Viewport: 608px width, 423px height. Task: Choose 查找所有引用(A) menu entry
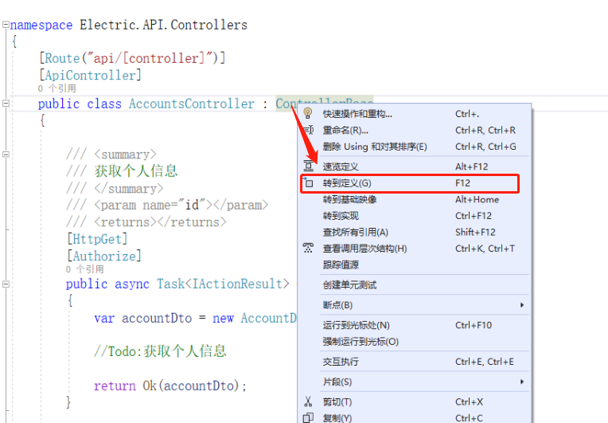(355, 232)
